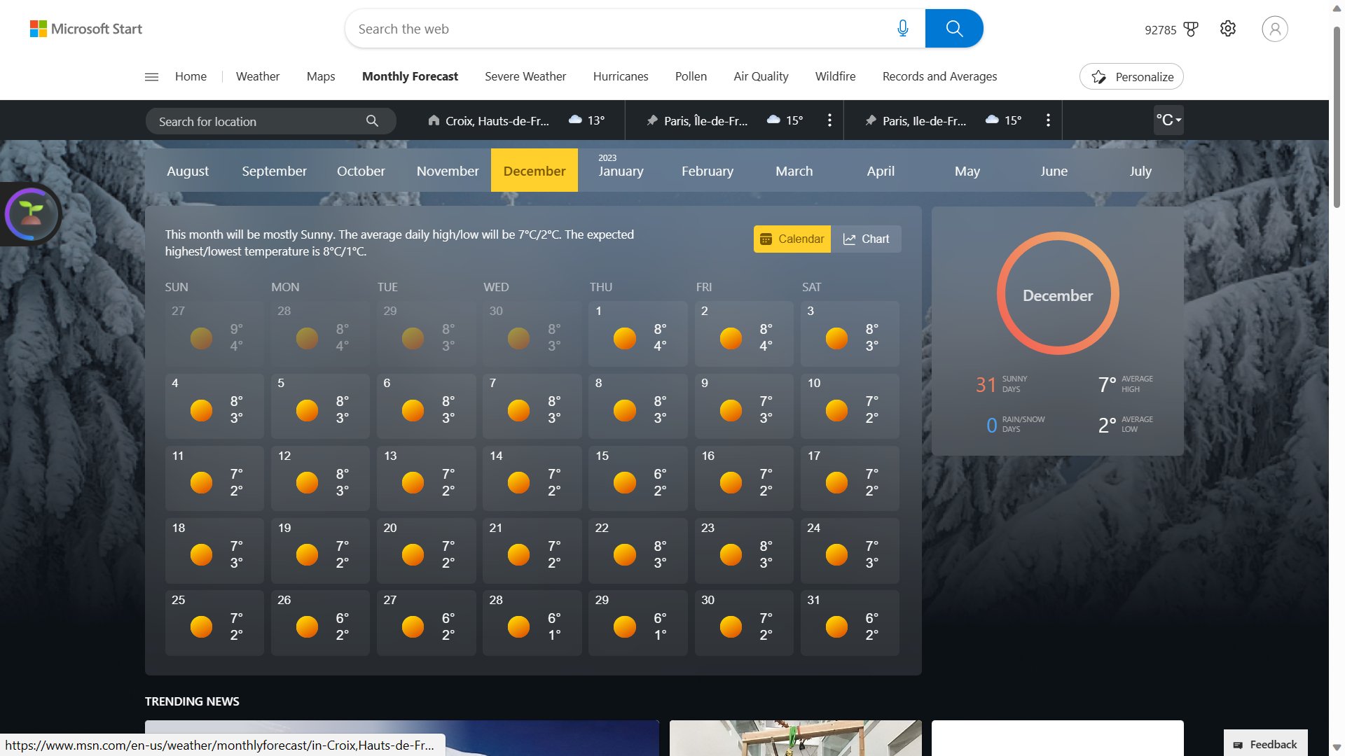Image resolution: width=1345 pixels, height=756 pixels.
Task: Open the Paris location overflow menu
Action: (1048, 120)
